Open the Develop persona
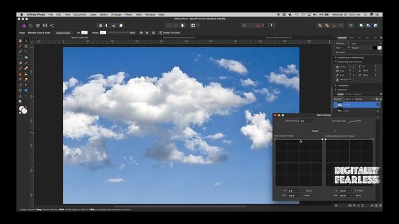 click(38, 26)
